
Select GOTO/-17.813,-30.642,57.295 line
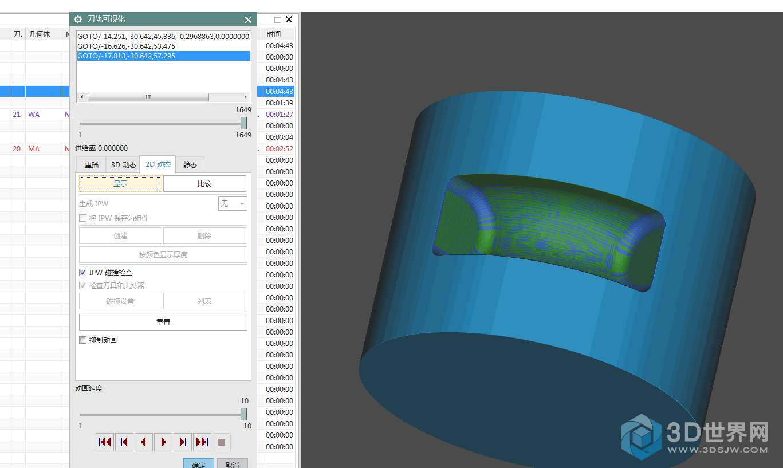164,56
